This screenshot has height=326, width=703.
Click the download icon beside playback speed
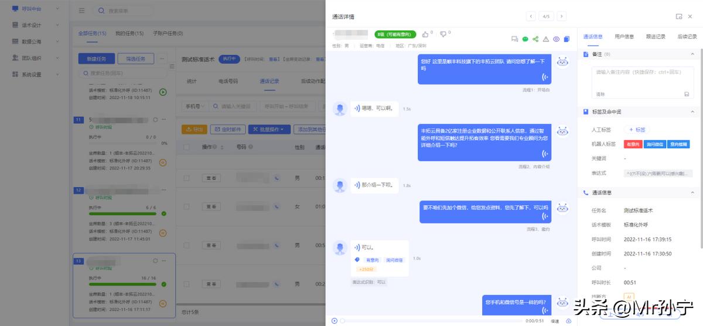568,321
